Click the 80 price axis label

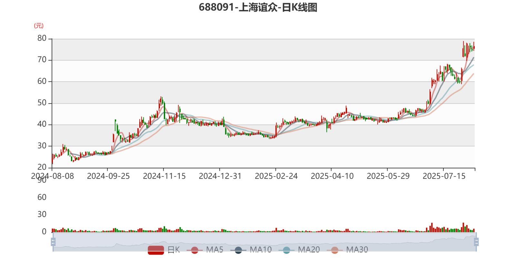(x=42, y=38)
